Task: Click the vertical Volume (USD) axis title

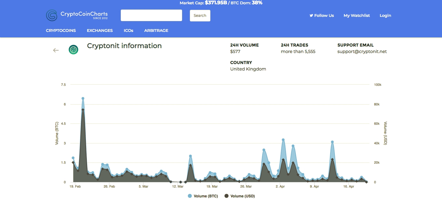Action: 385,133
